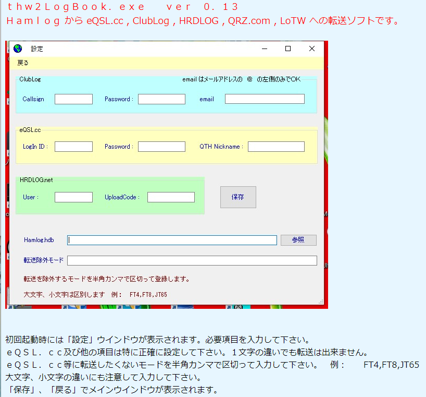The height and width of the screenshot is (397, 426).
Task: Click the ClubLog email input box
Action: (x=265, y=99)
